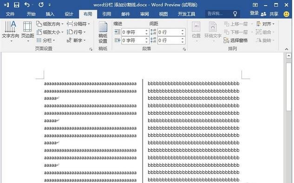Open the 页面设置 dialog launcher
This screenshot has height=183, width=294.
(91, 49)
